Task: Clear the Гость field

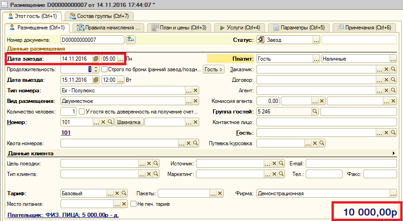Action: tap(386, 133)
